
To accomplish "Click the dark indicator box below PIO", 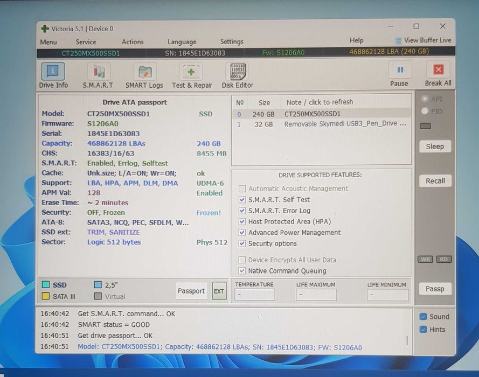I will (x=425, y=126).
